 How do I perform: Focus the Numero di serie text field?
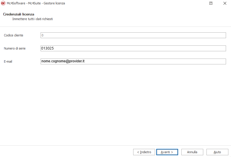click(x=133, y=48)
